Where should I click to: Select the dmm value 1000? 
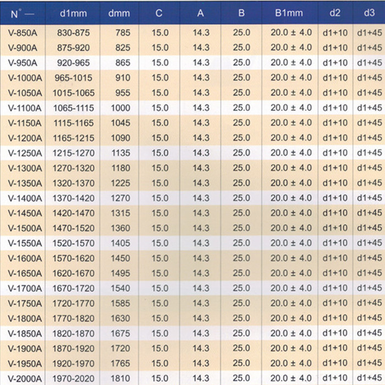point(120,108)
